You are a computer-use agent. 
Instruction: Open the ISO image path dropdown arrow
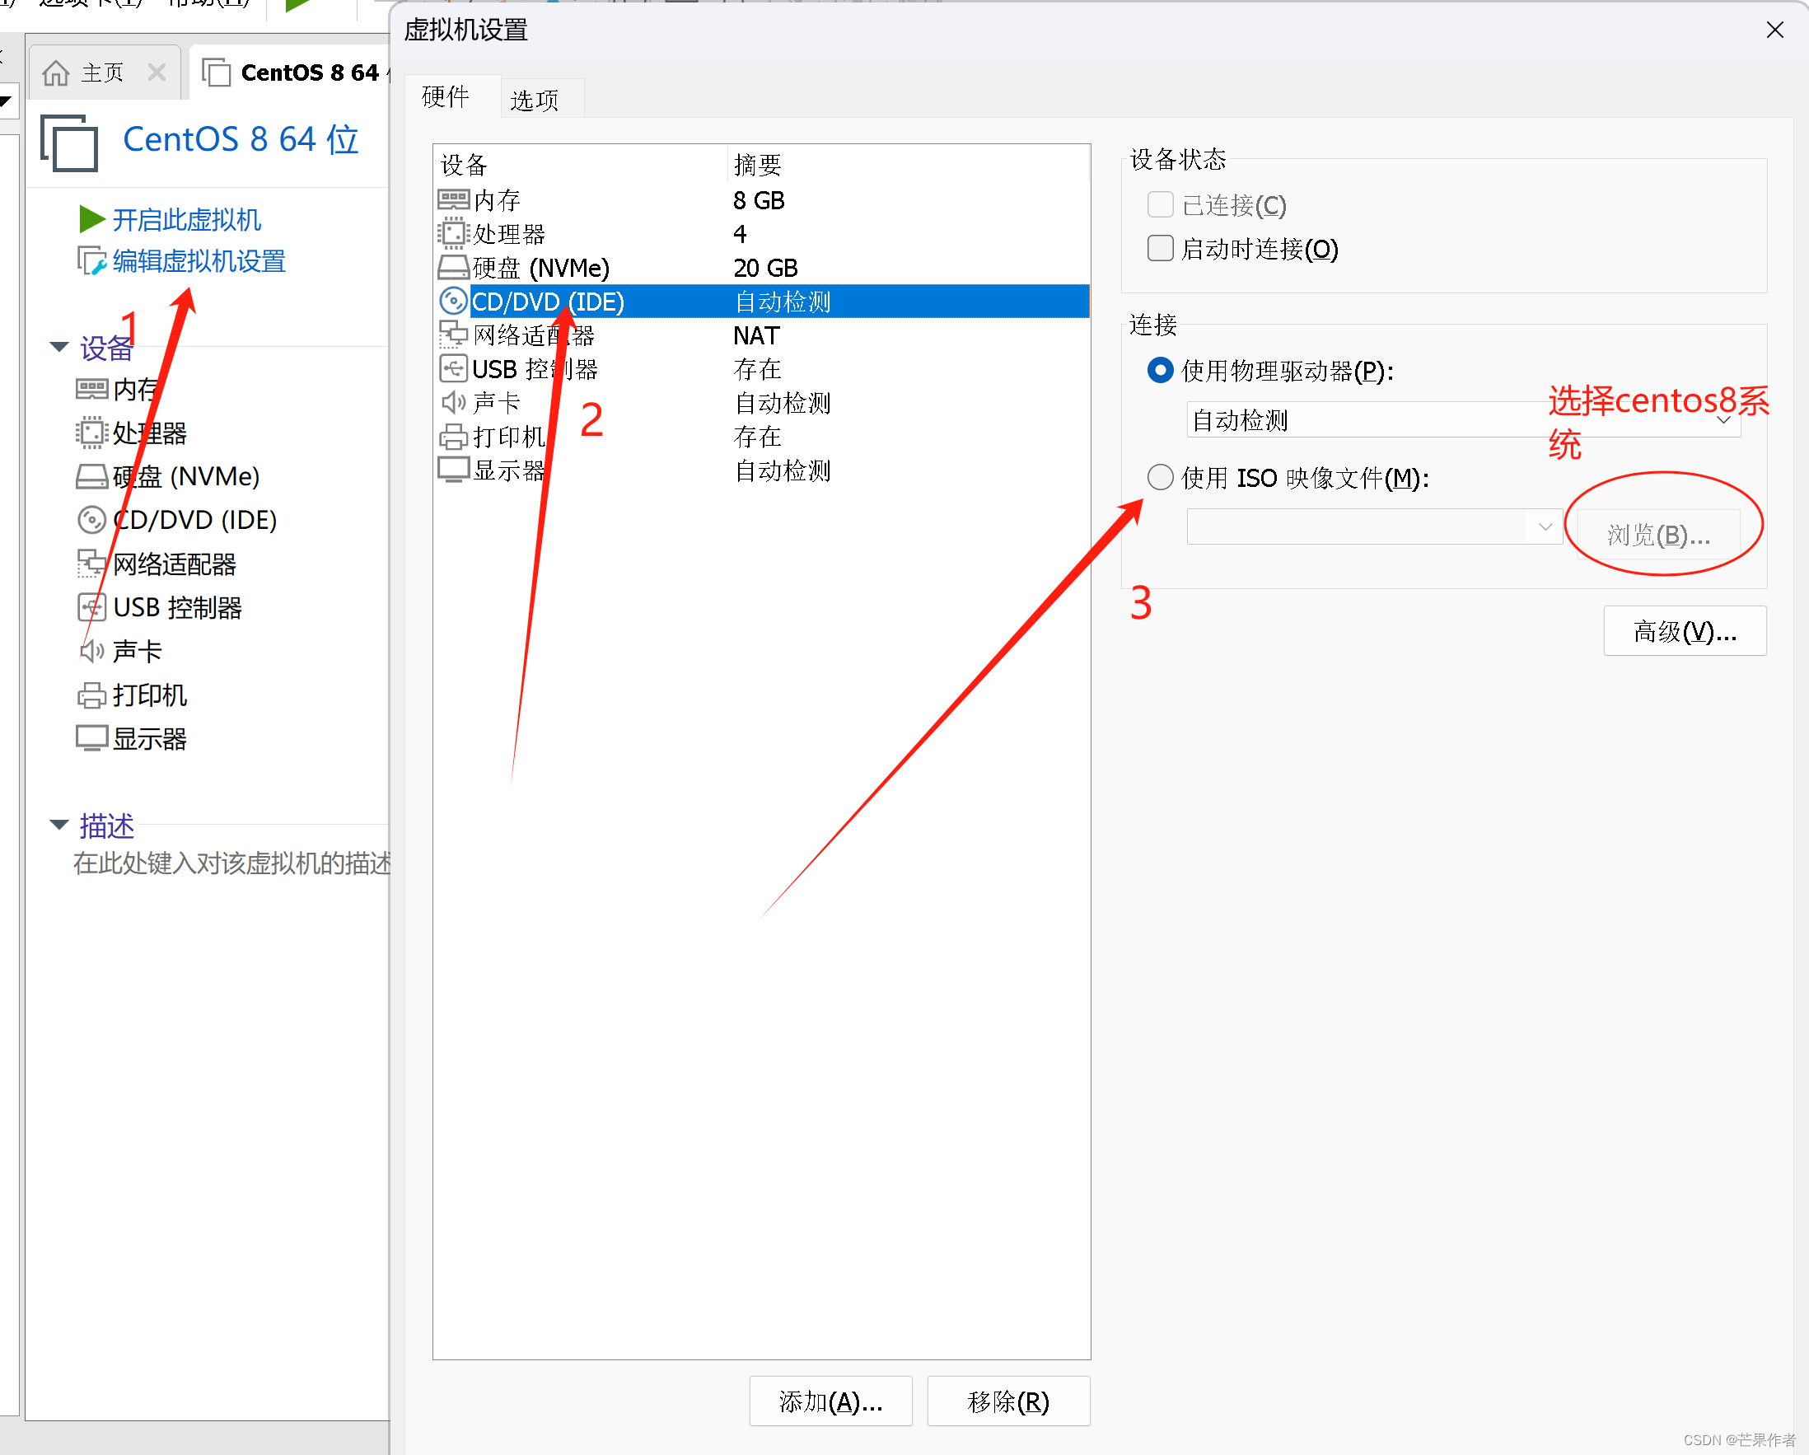click(1545, 527)
